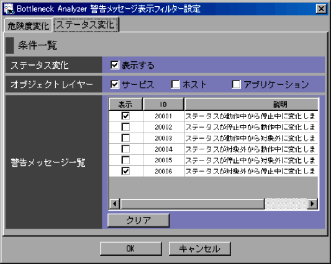Select the ステータス変化 tab
Image resolution: width=331 pixels, height=264 pixels.
tap(86, 25)
